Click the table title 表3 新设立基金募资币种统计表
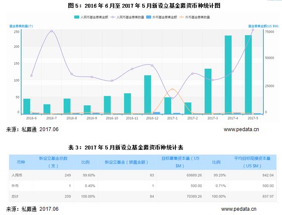This screenshot has width=282, height=215. 126,147
